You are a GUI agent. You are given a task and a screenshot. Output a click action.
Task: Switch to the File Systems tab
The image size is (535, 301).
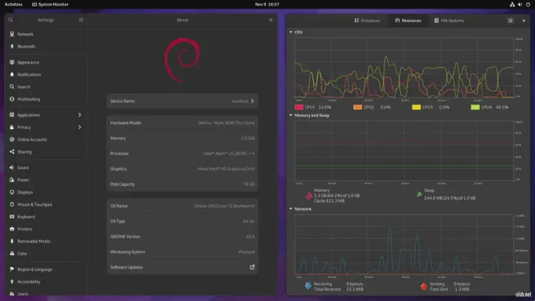click(x=448, y=21)
